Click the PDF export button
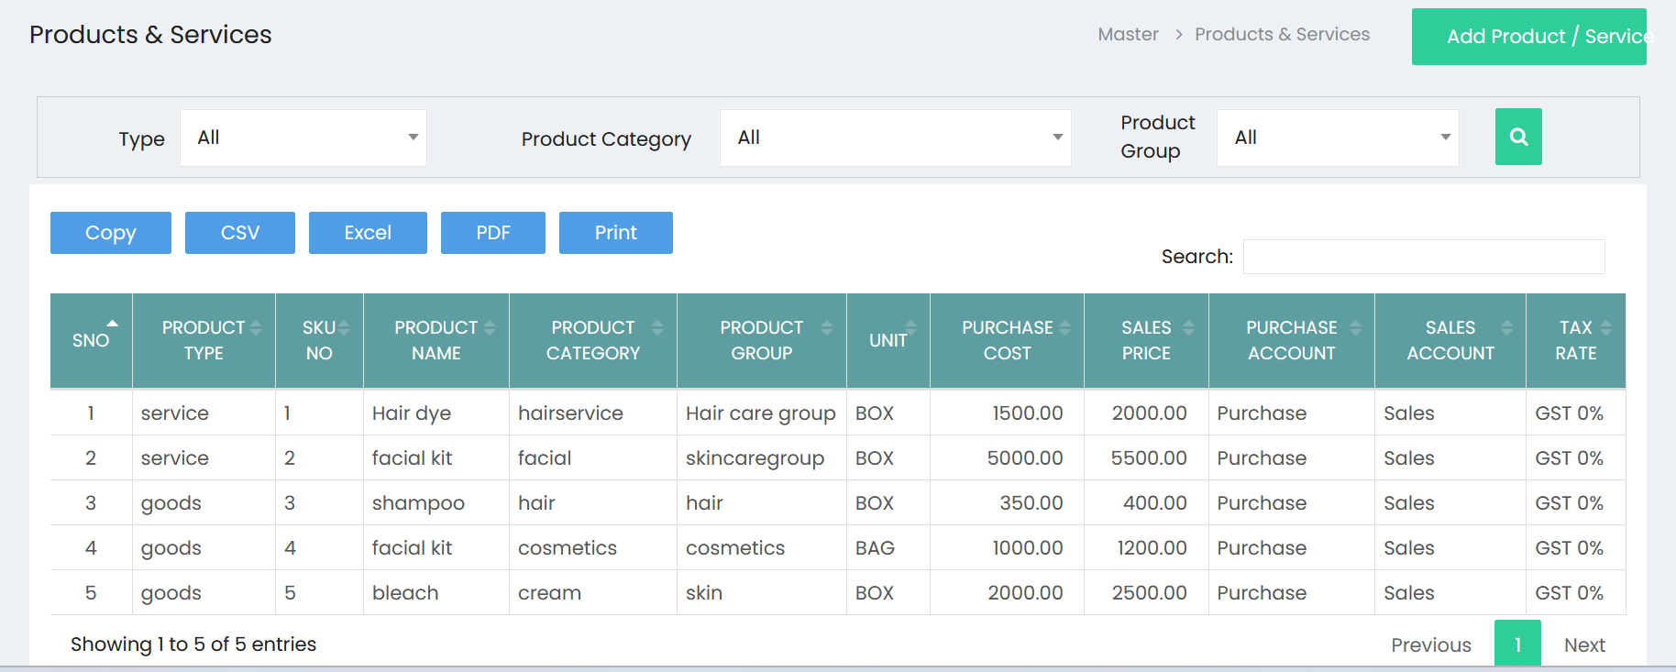 (x=493, y=233)
